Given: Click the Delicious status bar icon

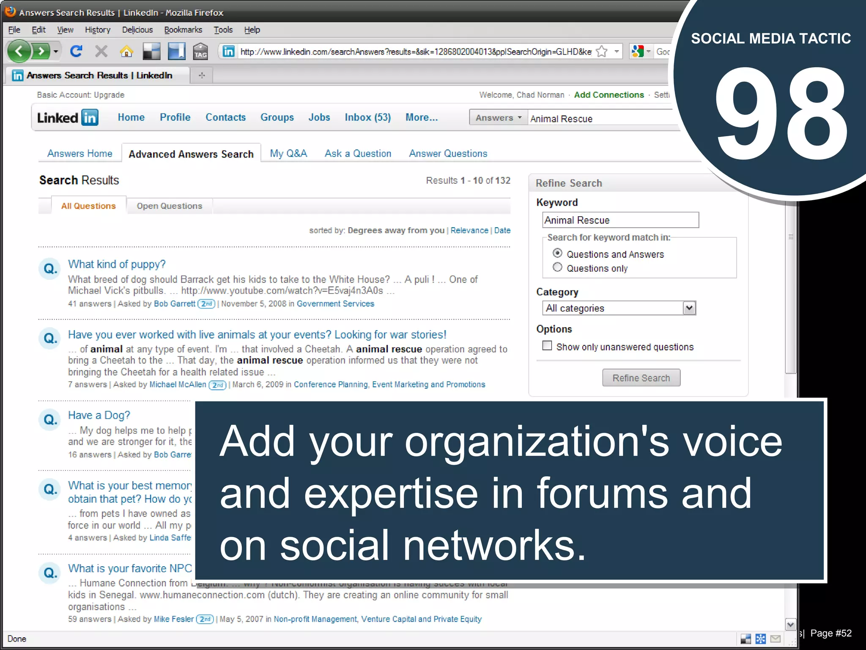Looking at the screenshot, I should point(745,639).
